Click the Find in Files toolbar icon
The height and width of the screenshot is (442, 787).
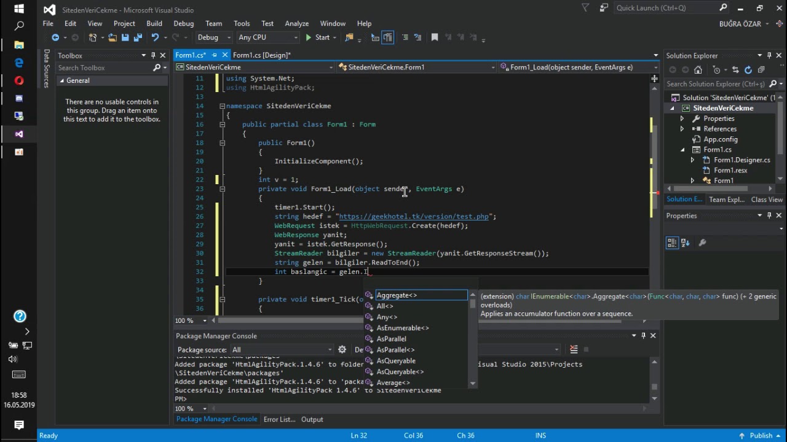click(349, 37)
